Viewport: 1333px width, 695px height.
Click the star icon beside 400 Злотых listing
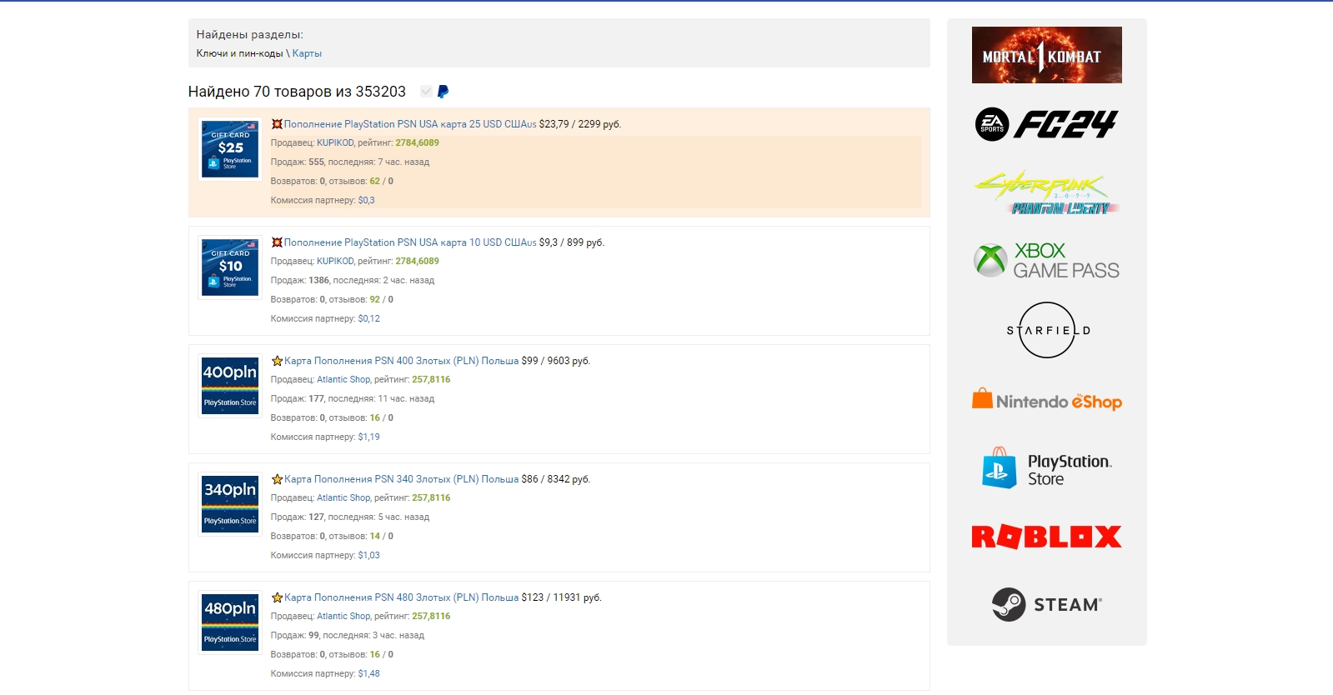pos(277,361)
